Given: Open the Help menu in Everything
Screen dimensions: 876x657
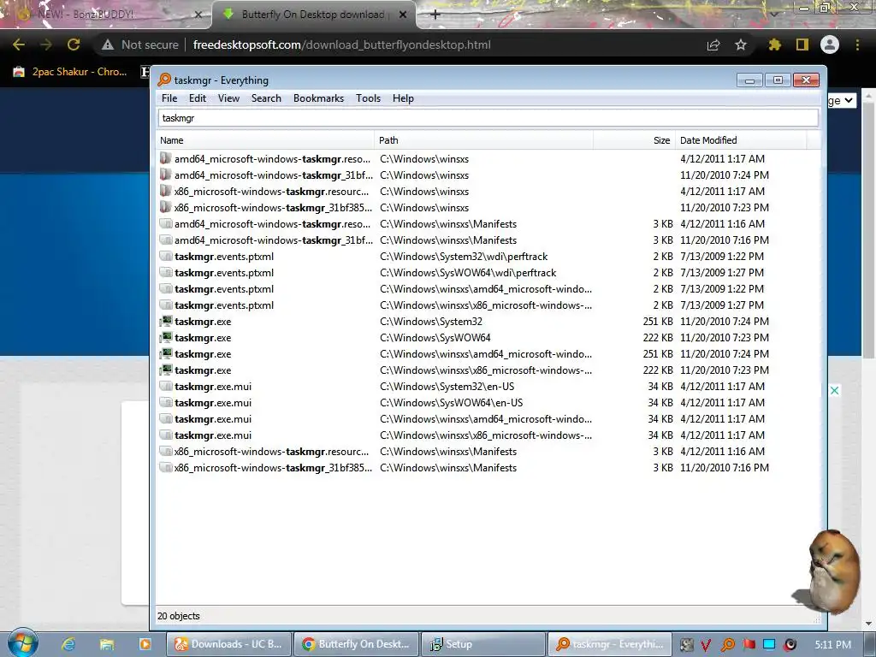Looking at the screenshot, I should tap(403, 98).
